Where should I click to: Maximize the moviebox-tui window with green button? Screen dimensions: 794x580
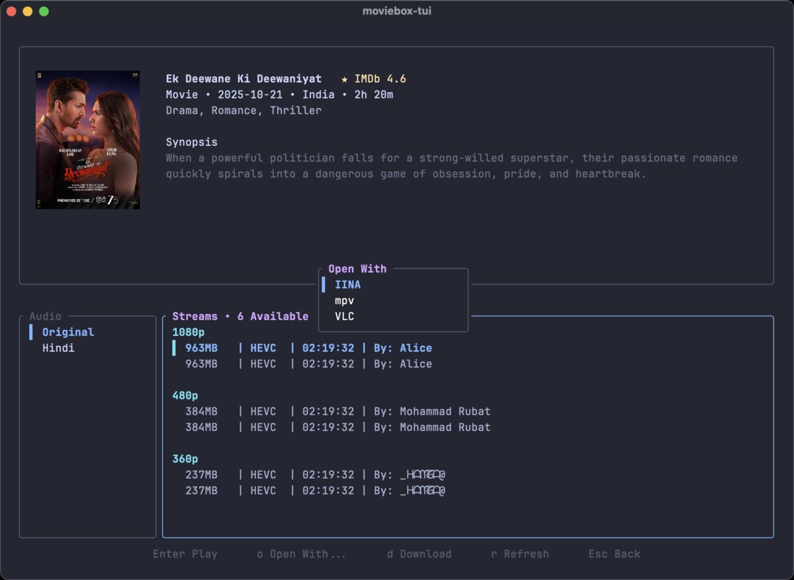44,11
